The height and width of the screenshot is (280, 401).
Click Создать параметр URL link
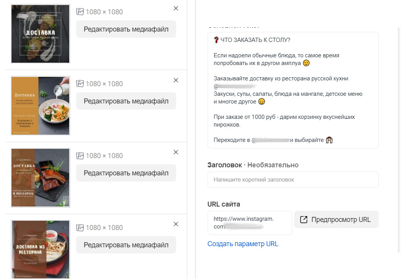click(x=243, y=244)
